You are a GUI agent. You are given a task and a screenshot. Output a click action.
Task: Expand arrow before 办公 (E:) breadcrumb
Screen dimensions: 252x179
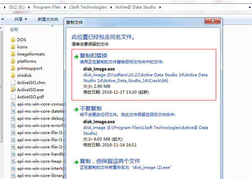pyautogui.click(x=5, y=8)
